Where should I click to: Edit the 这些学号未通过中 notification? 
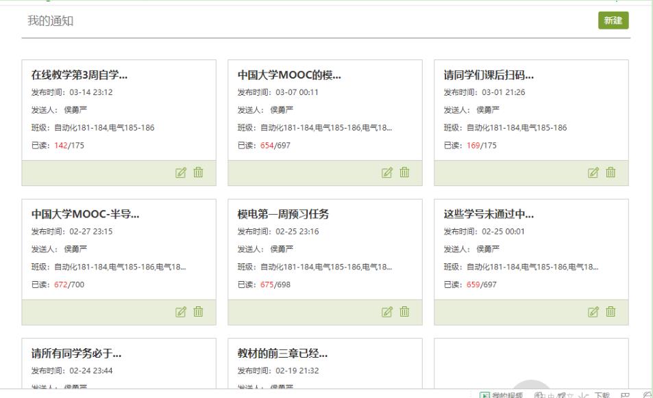click(594, 312)
